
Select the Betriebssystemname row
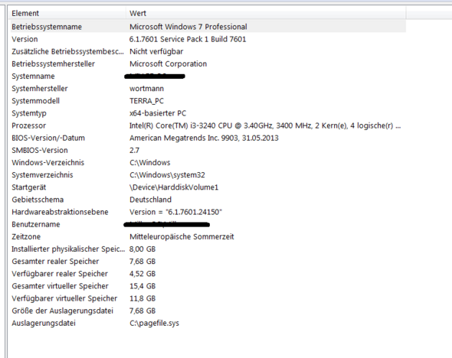click(208, 27)
